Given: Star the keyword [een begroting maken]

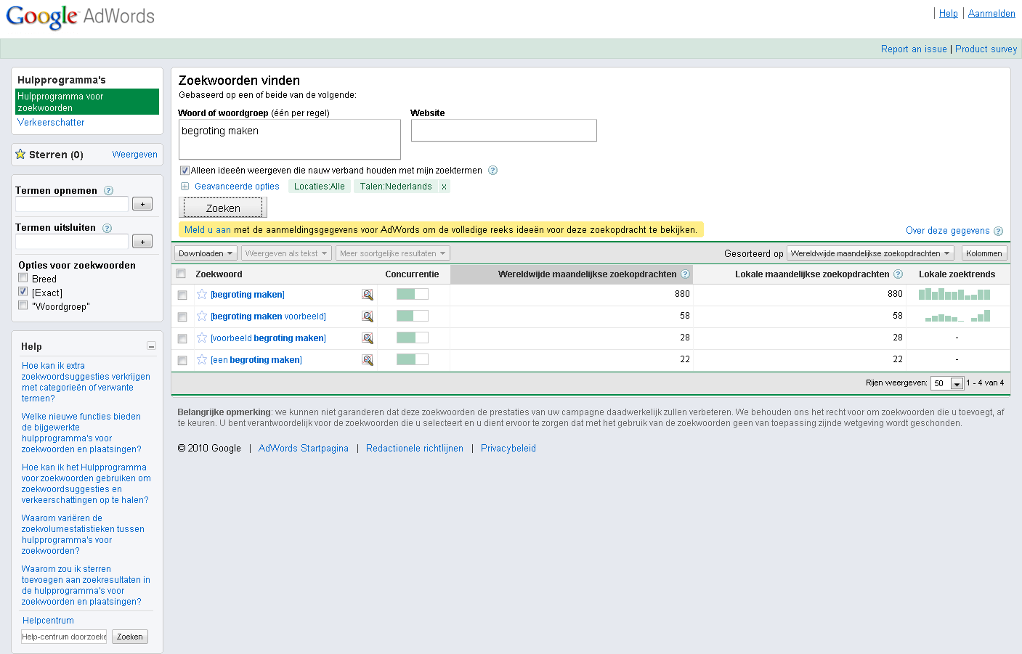Looking at the screenshot, I should coord(202,359).
